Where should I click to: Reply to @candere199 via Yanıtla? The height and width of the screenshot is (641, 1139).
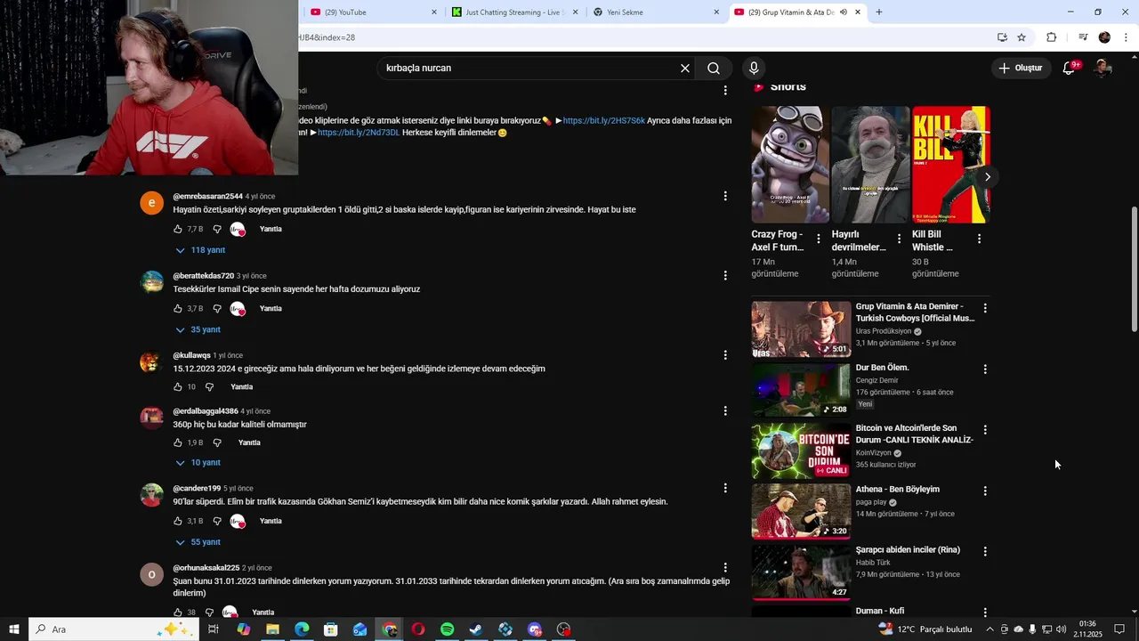tap(271, 521)
